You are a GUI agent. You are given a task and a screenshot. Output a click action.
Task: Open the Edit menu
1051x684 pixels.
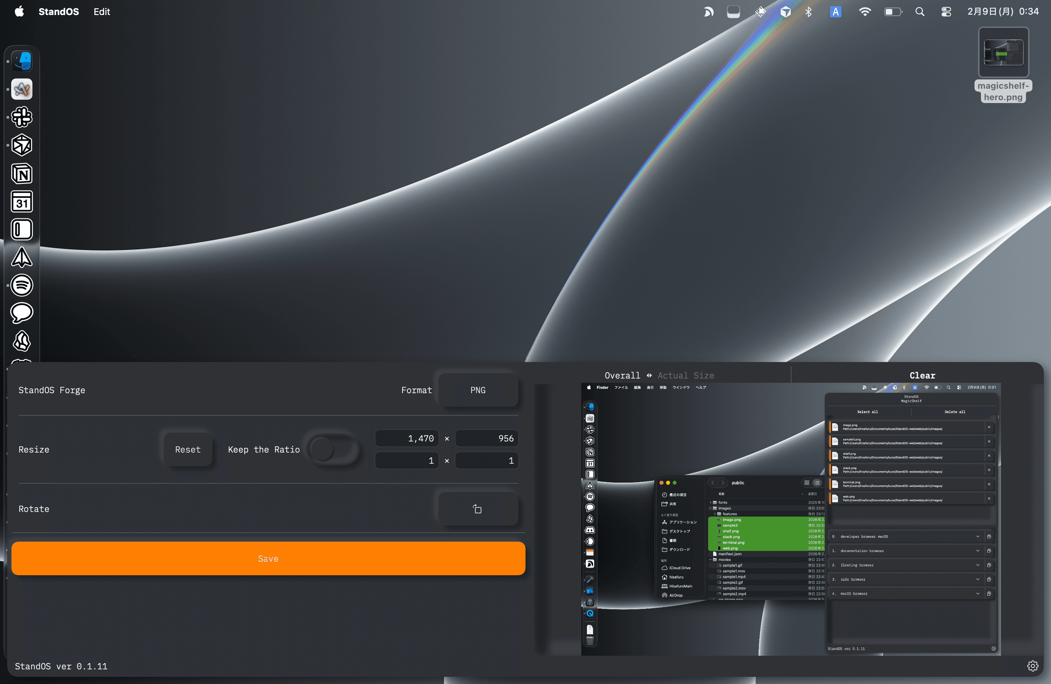click(102, 11)
